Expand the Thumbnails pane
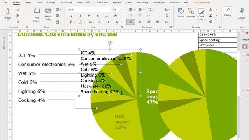Screen dimensions: 249x140 point(4,34)
